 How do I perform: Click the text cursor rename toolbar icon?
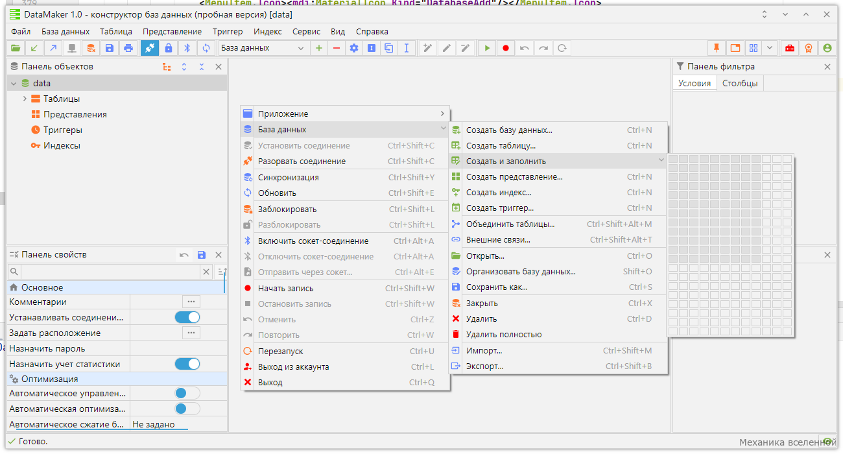tap(406, 48)
